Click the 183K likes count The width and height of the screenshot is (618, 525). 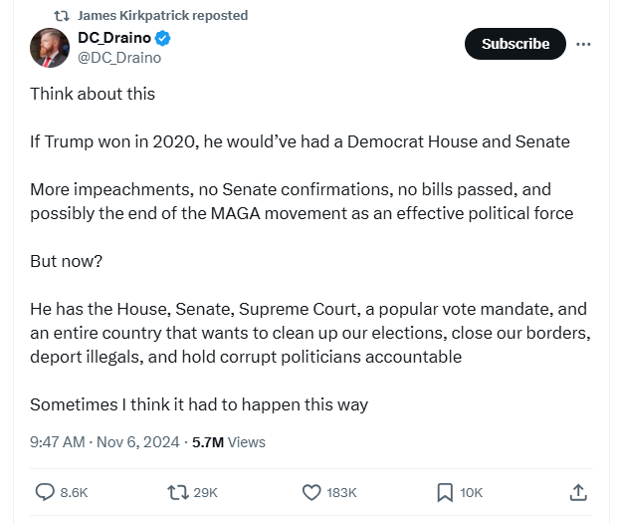(x=341, y=492)
